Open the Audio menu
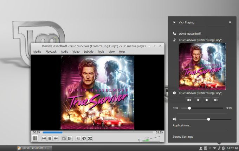 pos(64,52)
